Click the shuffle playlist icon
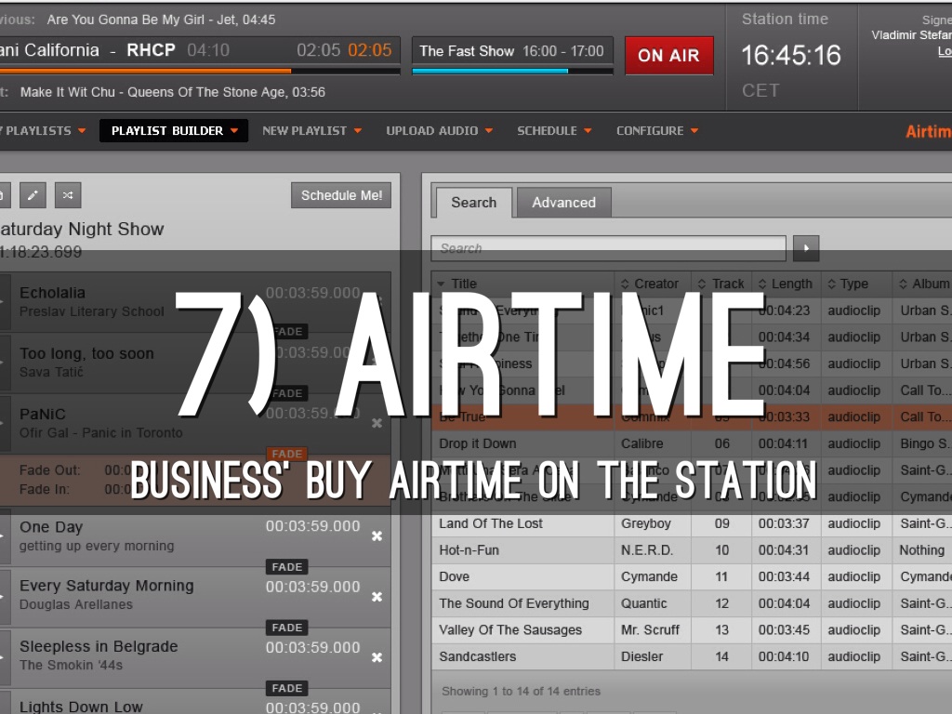The image size is (952, 714). pyautogui.click(x=67, y=194)
